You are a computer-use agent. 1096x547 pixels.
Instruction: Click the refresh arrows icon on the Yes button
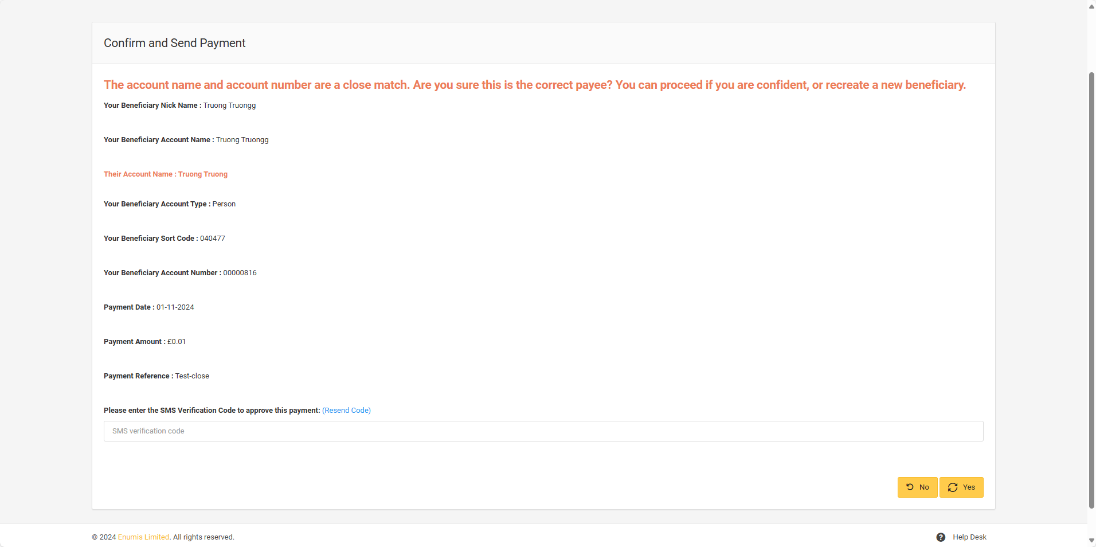click(x=953, y=487)
